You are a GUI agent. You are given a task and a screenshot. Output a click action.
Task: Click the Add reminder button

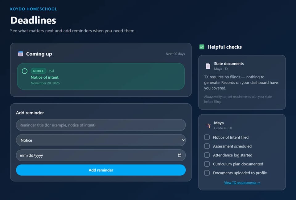(101, 170)
